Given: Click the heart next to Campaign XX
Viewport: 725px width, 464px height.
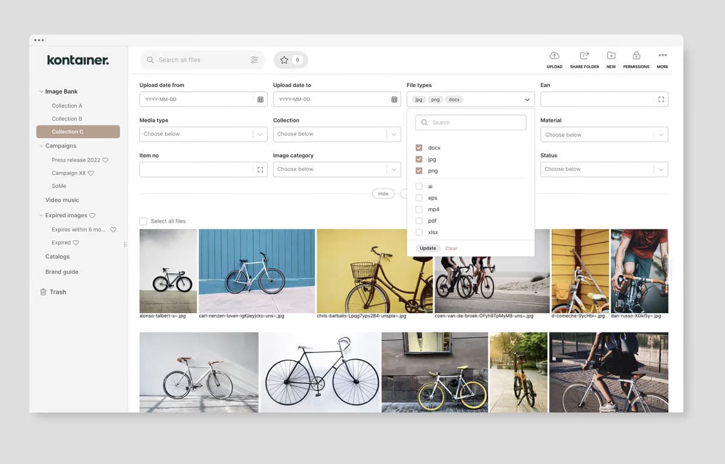Looking at the screenshot, I should (91, 173).
